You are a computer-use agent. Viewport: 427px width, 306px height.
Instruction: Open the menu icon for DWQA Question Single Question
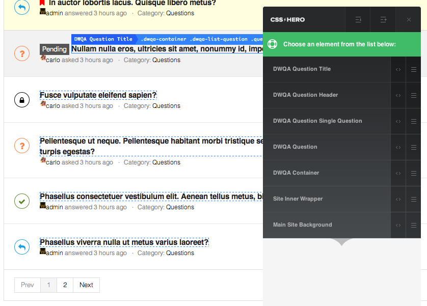click(413, 121)
